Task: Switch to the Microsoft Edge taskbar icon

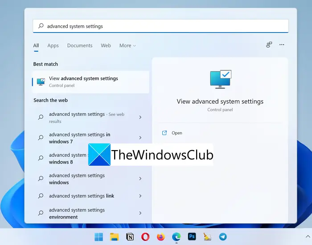Action: tap(177, 237)
